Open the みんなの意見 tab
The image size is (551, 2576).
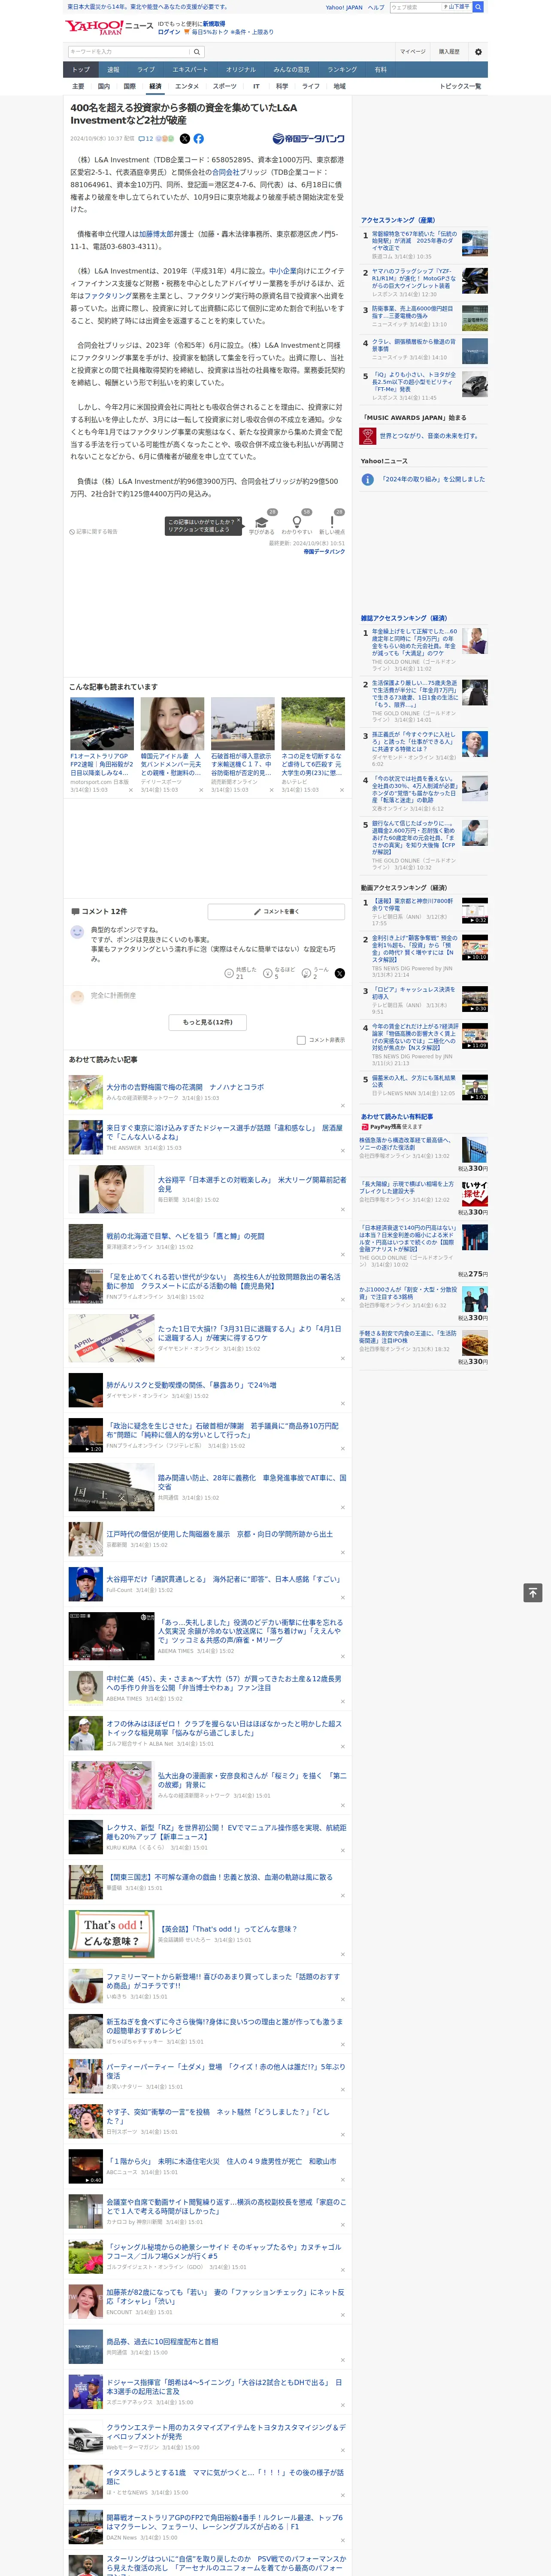[291, 70]
